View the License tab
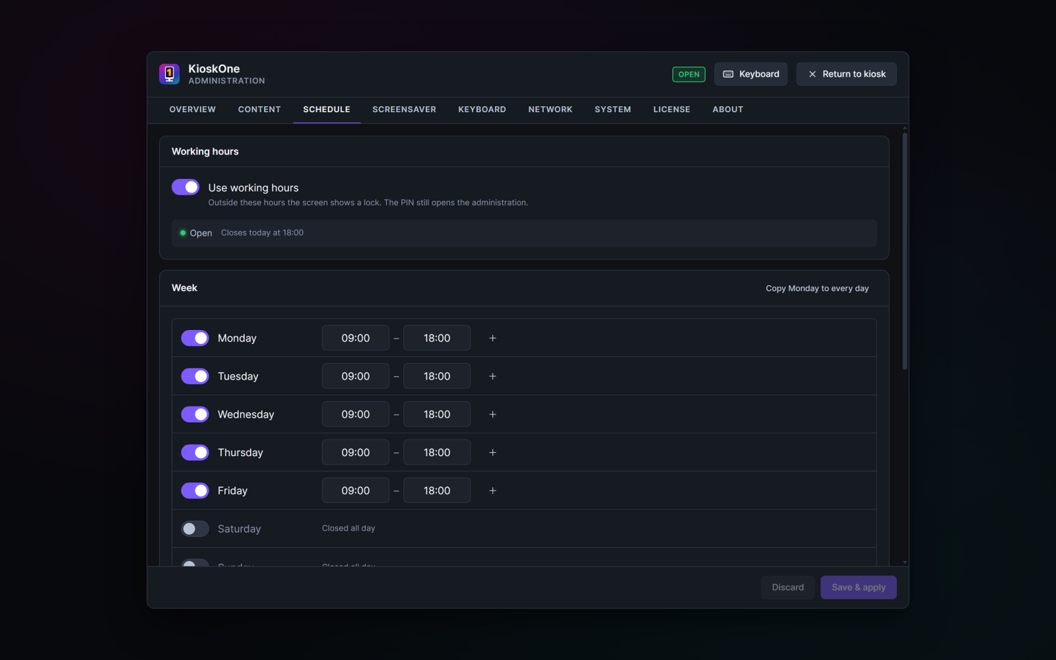This screenshot has width=1056, height=660. pos(672,110)
